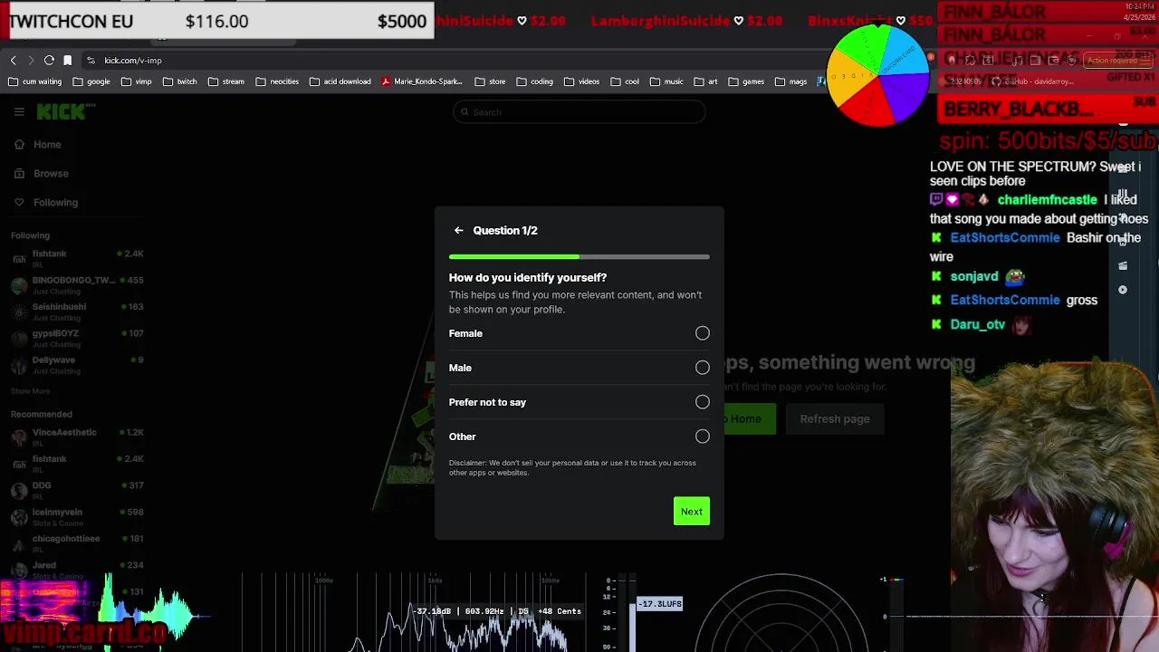Click charliemfncastle chat username
1159x652 pixels.
click(x=1047, y=200)
